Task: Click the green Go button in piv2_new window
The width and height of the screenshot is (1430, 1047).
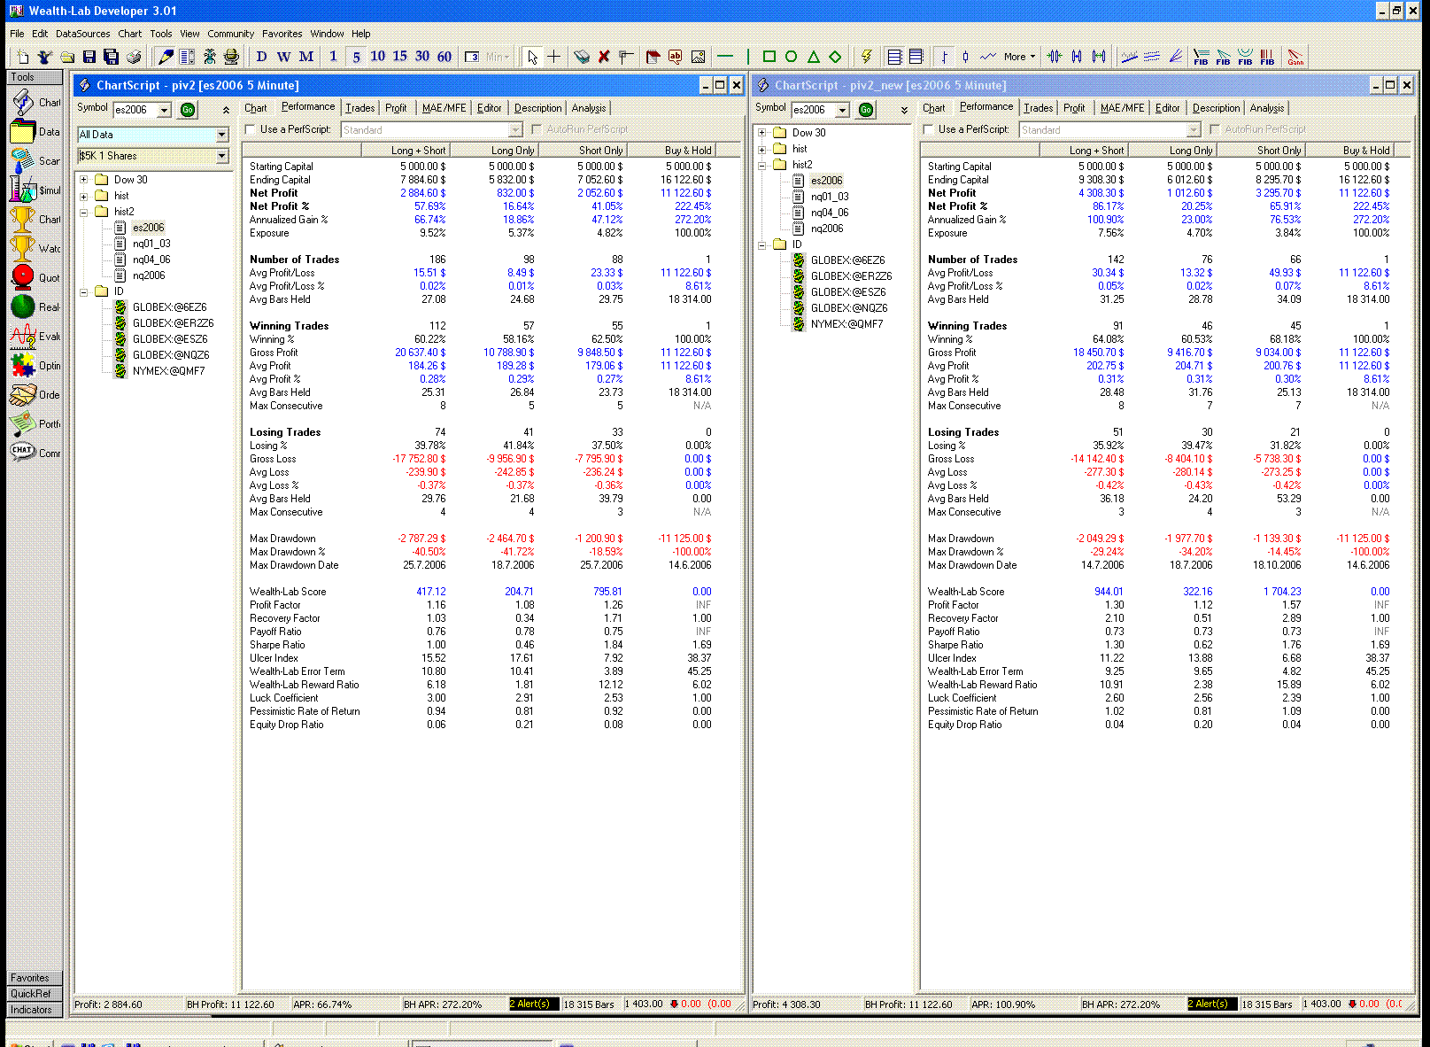Action: [x=866, y=110]
